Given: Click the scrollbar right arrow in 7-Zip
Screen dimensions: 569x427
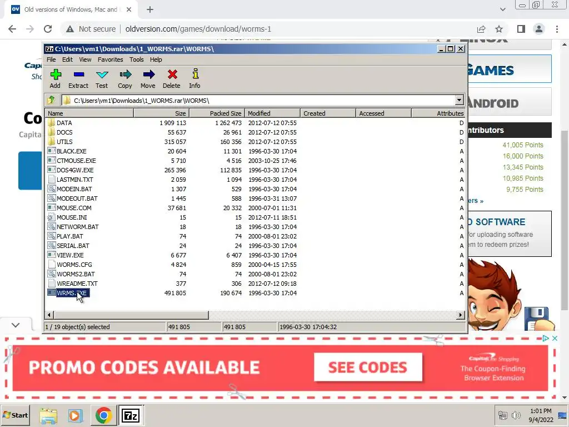Looking at the screenshot, I should point(461,315).
